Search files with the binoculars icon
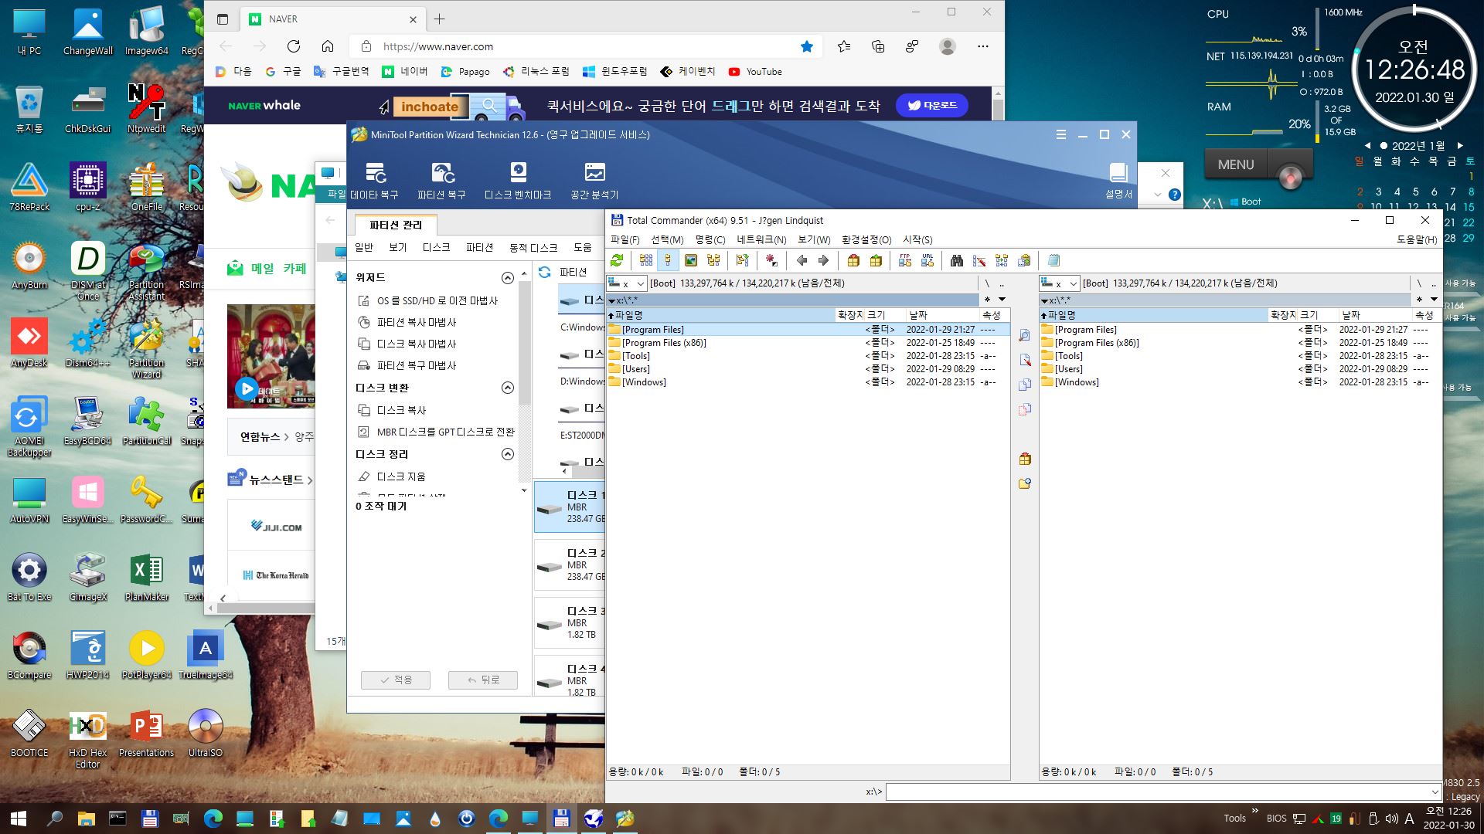 pos(957,260)
